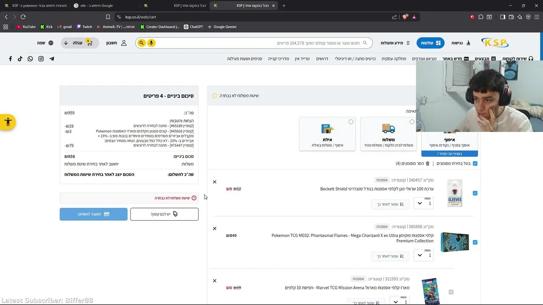Bookmark this page via address bar icon
This screenshot has height=305, width=543.
coord(108,17)
